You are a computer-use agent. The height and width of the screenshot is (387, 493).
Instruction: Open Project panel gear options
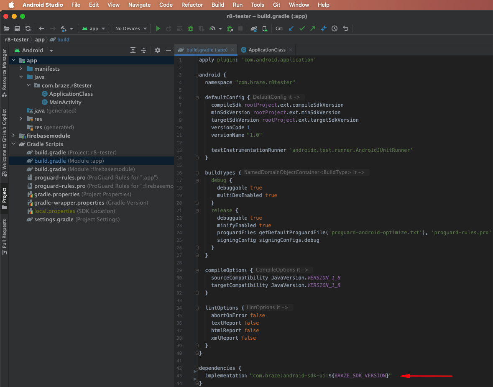158,50
